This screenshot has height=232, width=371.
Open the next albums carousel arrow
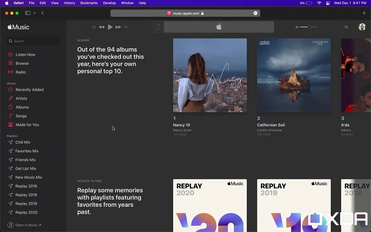[x=366, y=75]
